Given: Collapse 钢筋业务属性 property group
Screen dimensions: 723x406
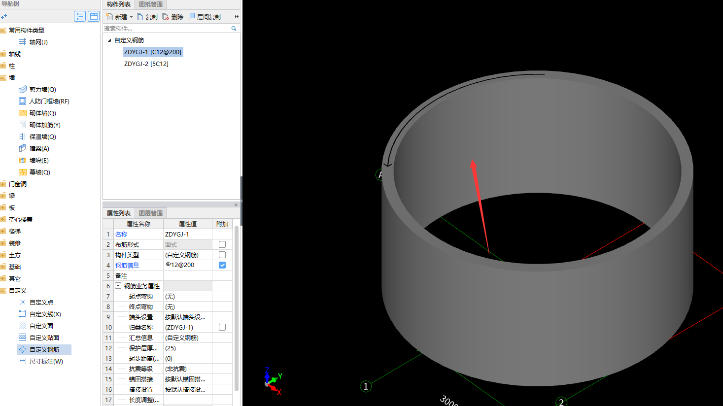Looking at the screenshot, I should pos(118,286).
